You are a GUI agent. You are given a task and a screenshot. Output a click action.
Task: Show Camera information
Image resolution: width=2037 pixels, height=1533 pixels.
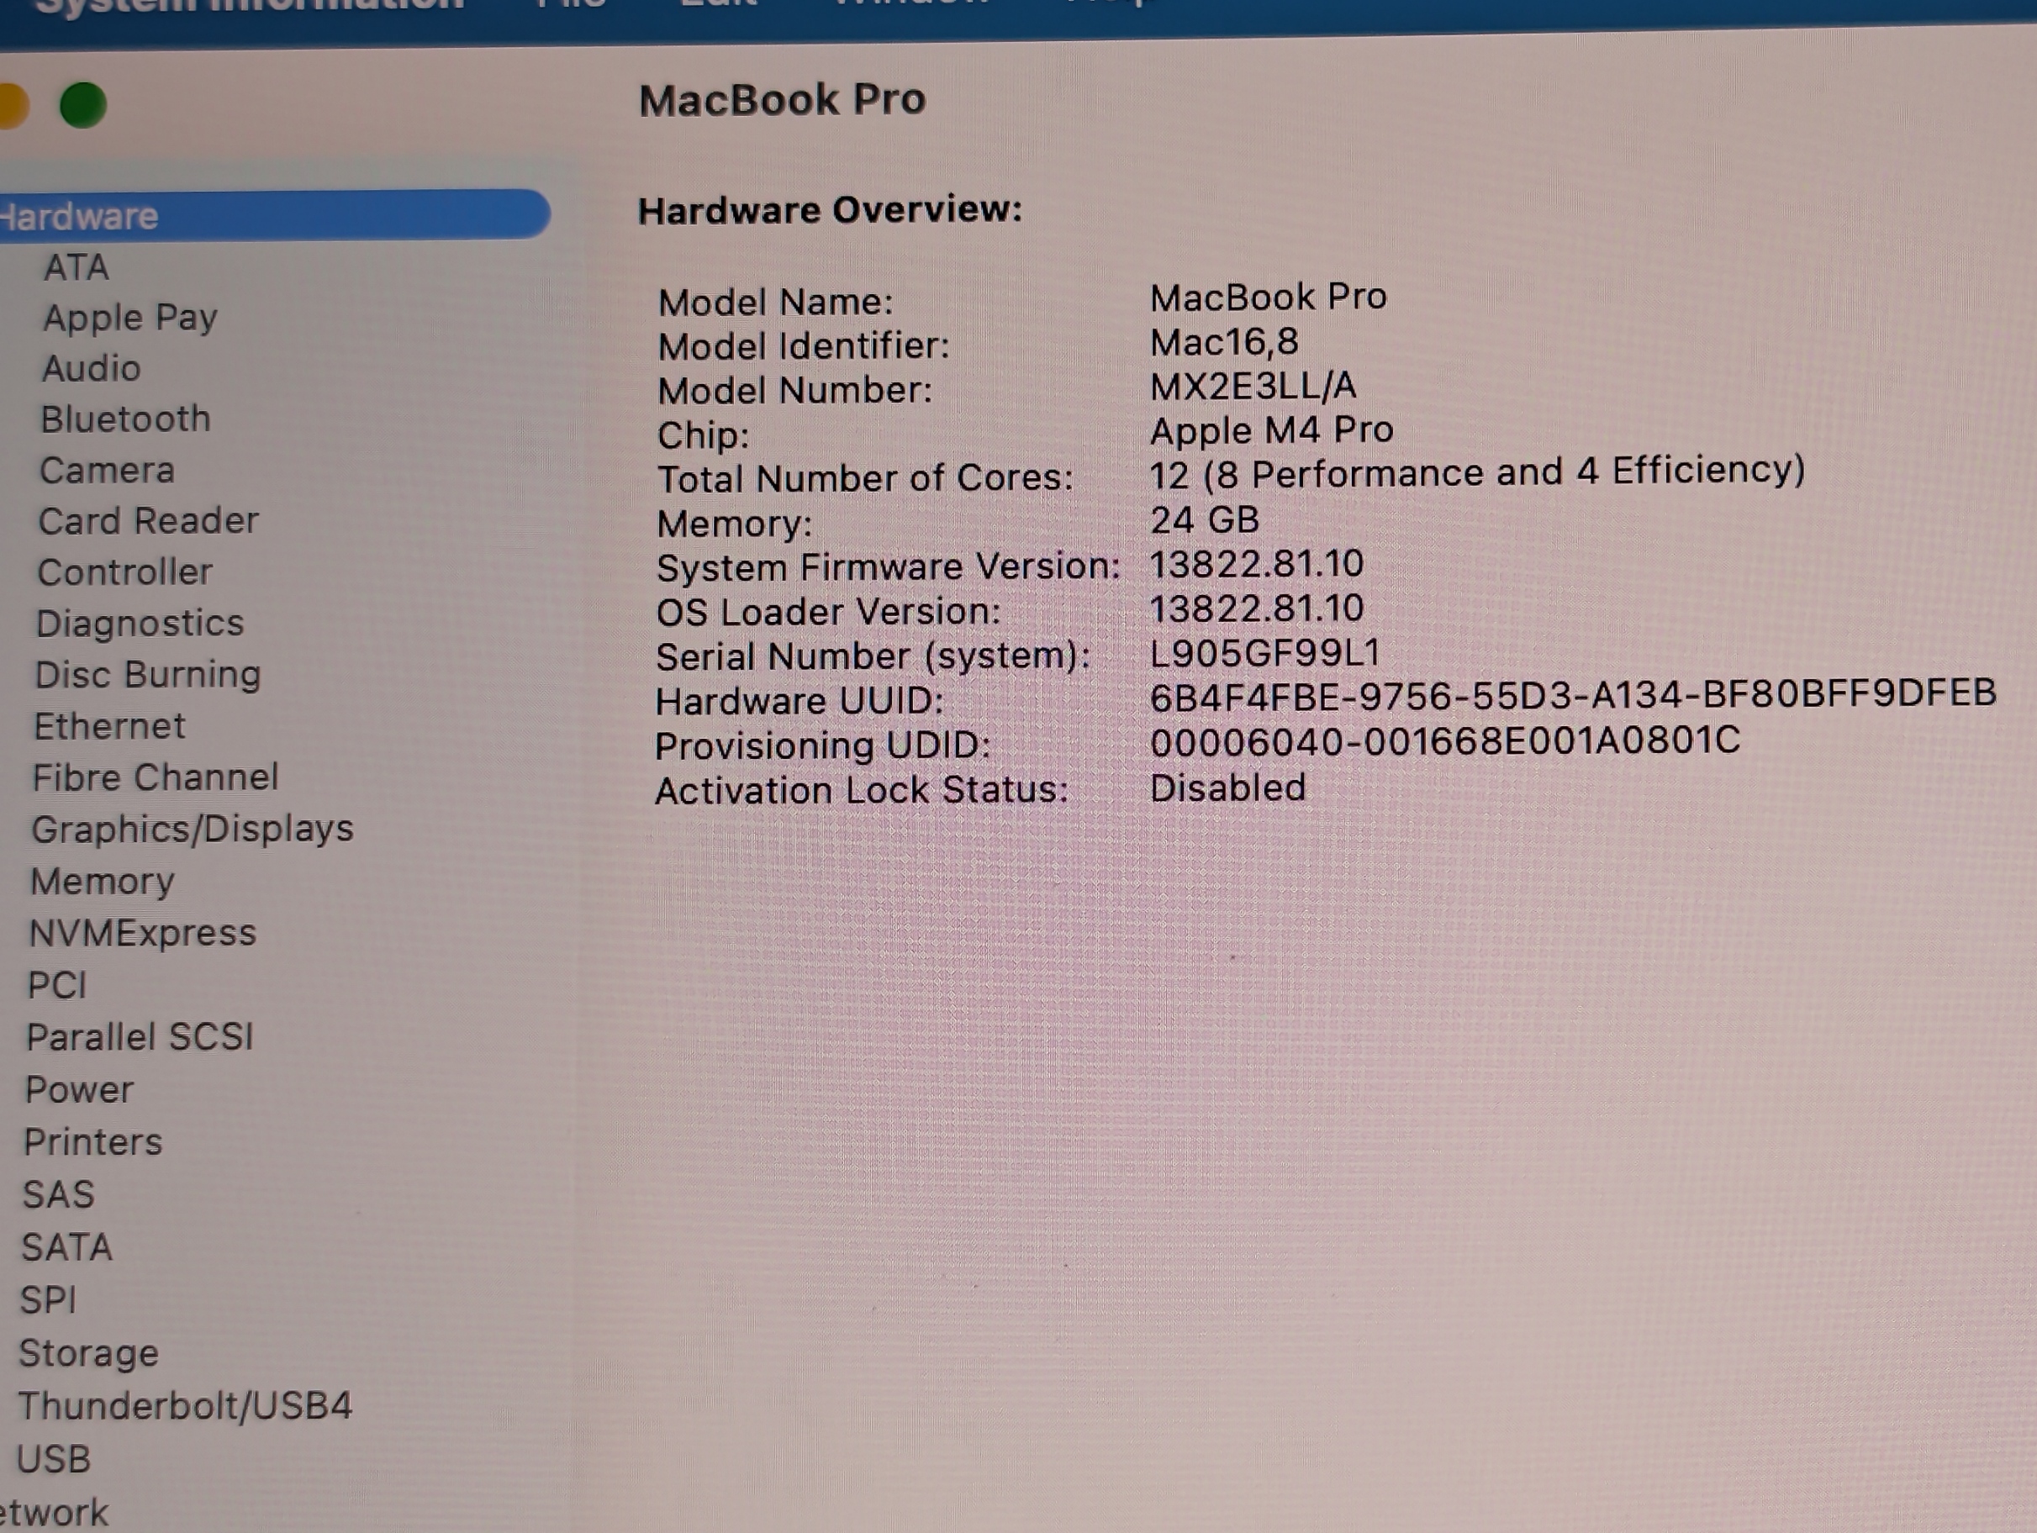pyautogui.click(x=106, y=471)
